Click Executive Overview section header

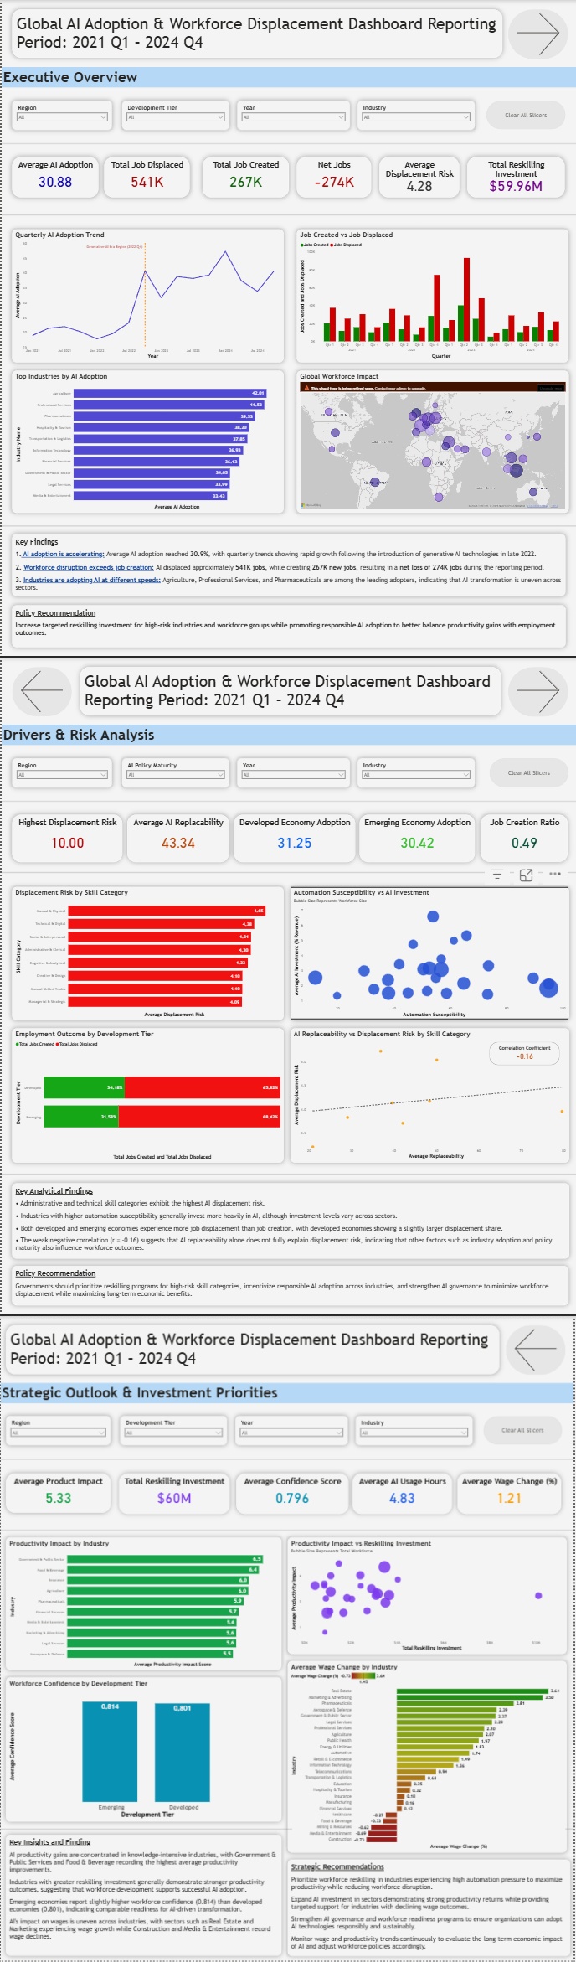pos(70,77)
